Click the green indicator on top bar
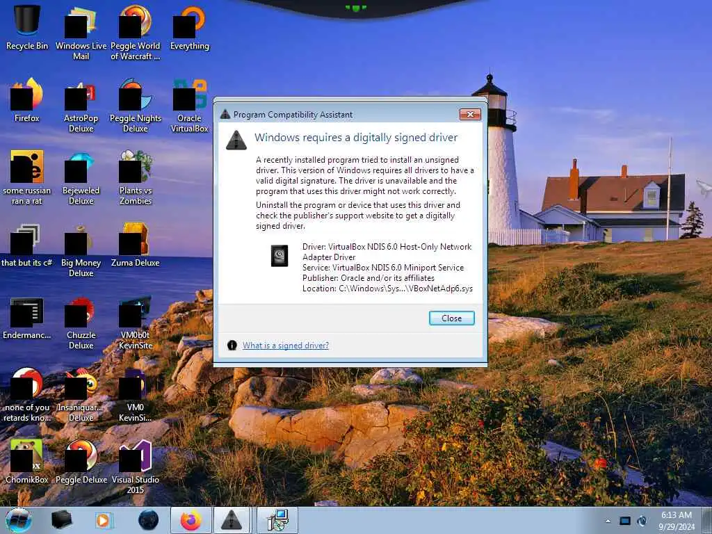This screenshot has width=712, height=534. pyautogui.click(x=356, y=8)
